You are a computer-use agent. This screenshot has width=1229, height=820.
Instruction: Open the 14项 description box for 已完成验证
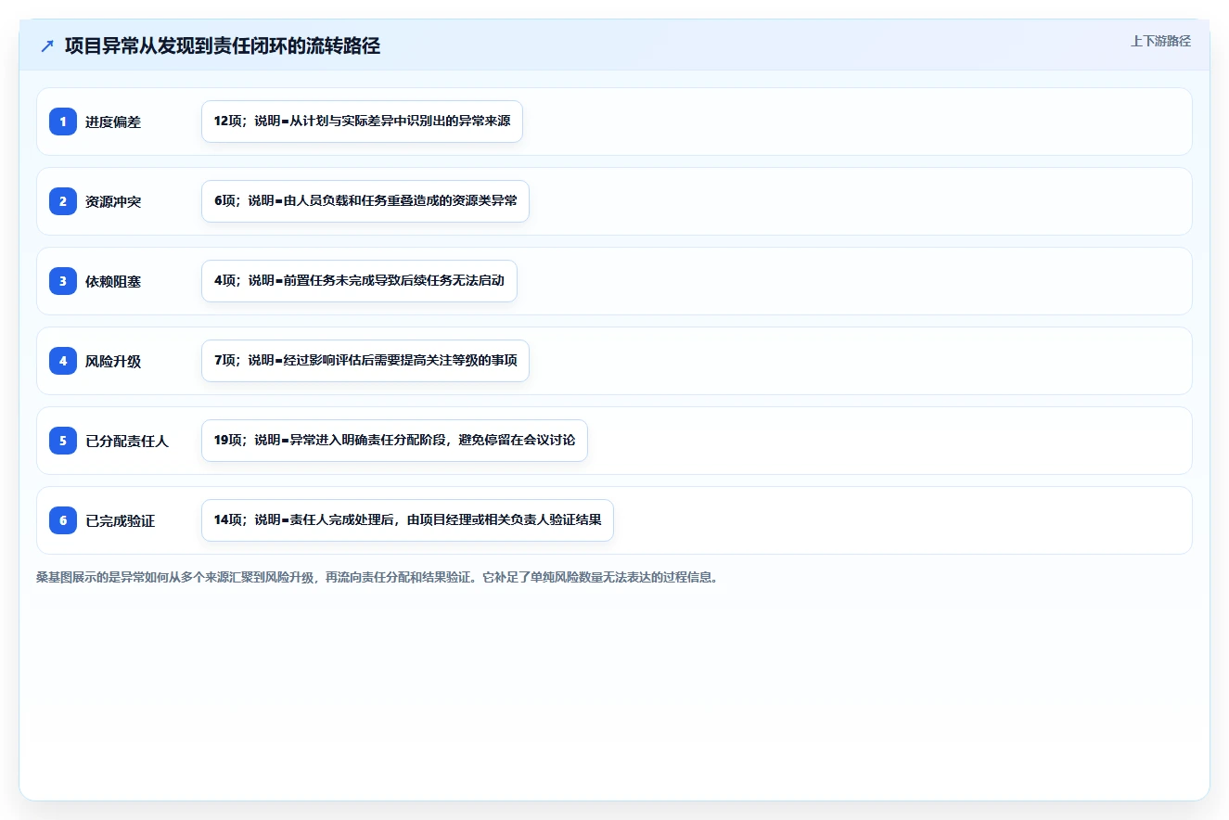[407, 520]
